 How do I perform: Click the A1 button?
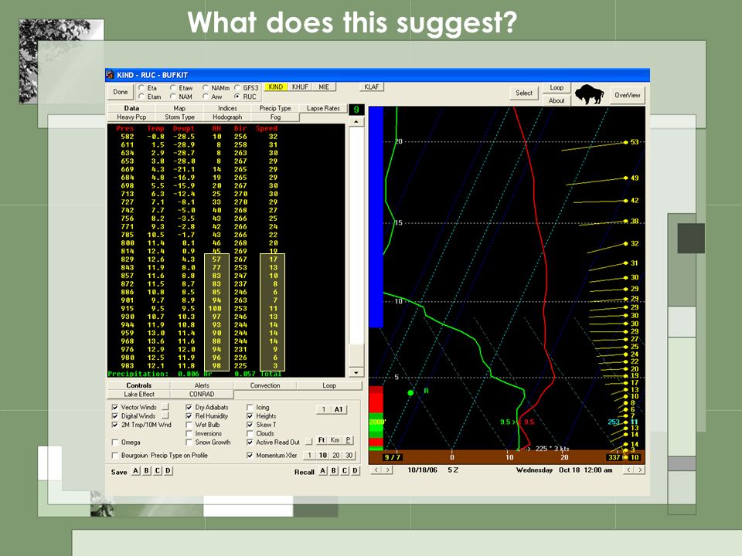click(x=339, y=409)
